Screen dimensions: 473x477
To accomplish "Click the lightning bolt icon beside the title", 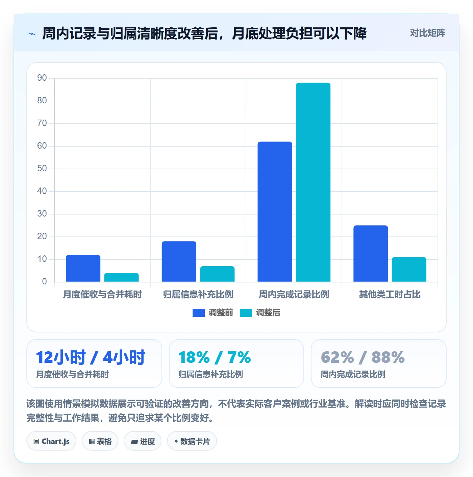I will (32, 34).
